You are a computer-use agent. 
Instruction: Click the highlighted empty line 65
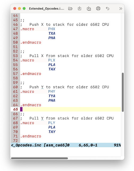(70, 109)
